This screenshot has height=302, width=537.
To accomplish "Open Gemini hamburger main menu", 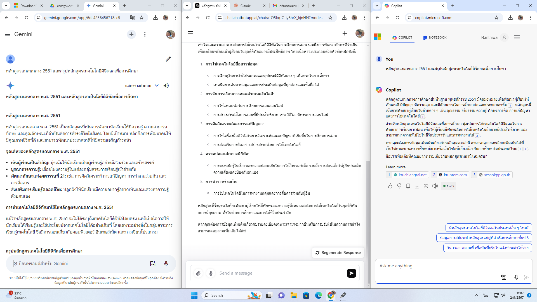I will (x=8, y=34).
